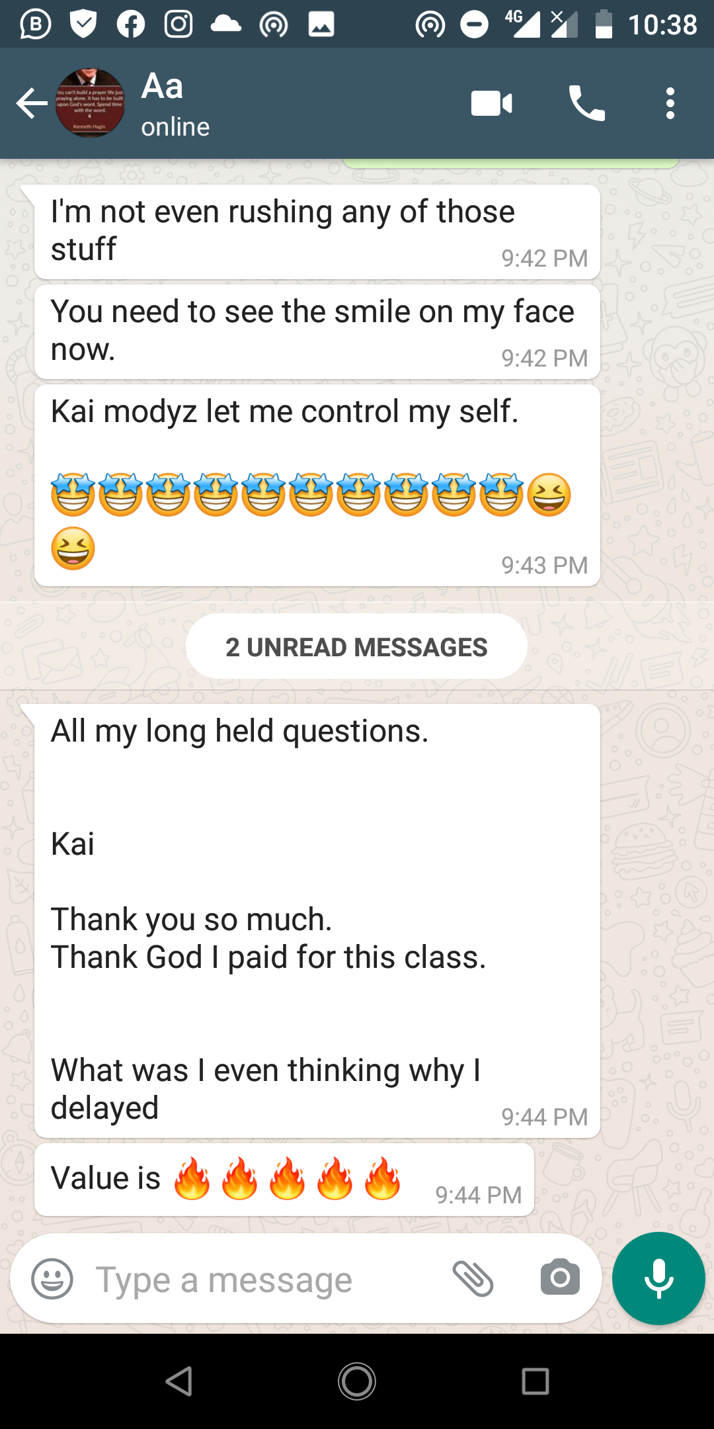The height and width of the screenshot is (1429, 714).
Task: Tap the Android home circle button
Action: coord(357,1381)
